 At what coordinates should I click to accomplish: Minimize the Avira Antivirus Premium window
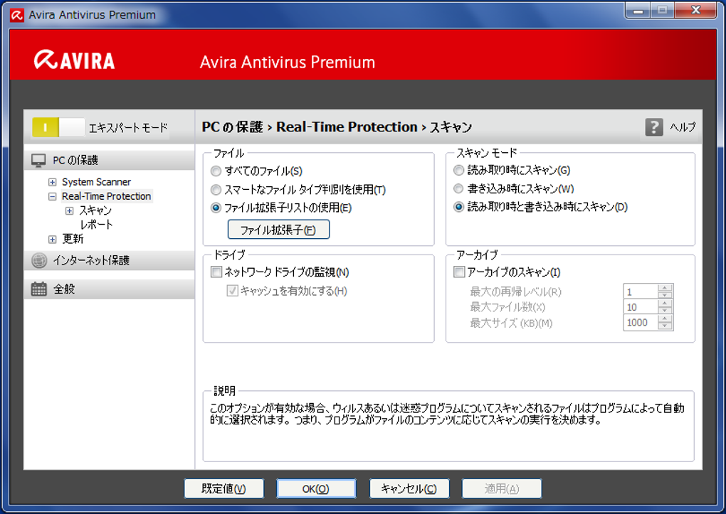(638, 10)
